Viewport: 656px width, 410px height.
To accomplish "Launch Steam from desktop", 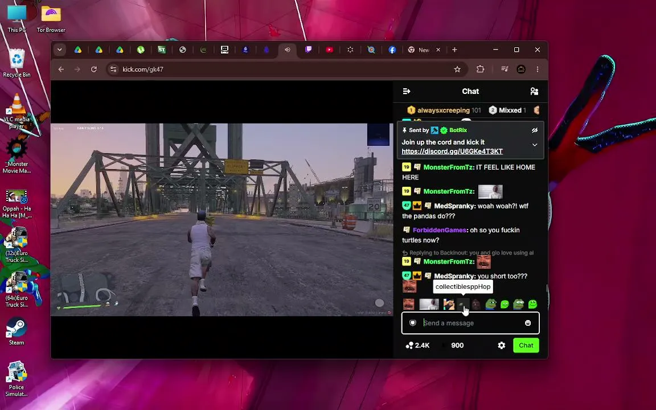I will click(17, 331).
